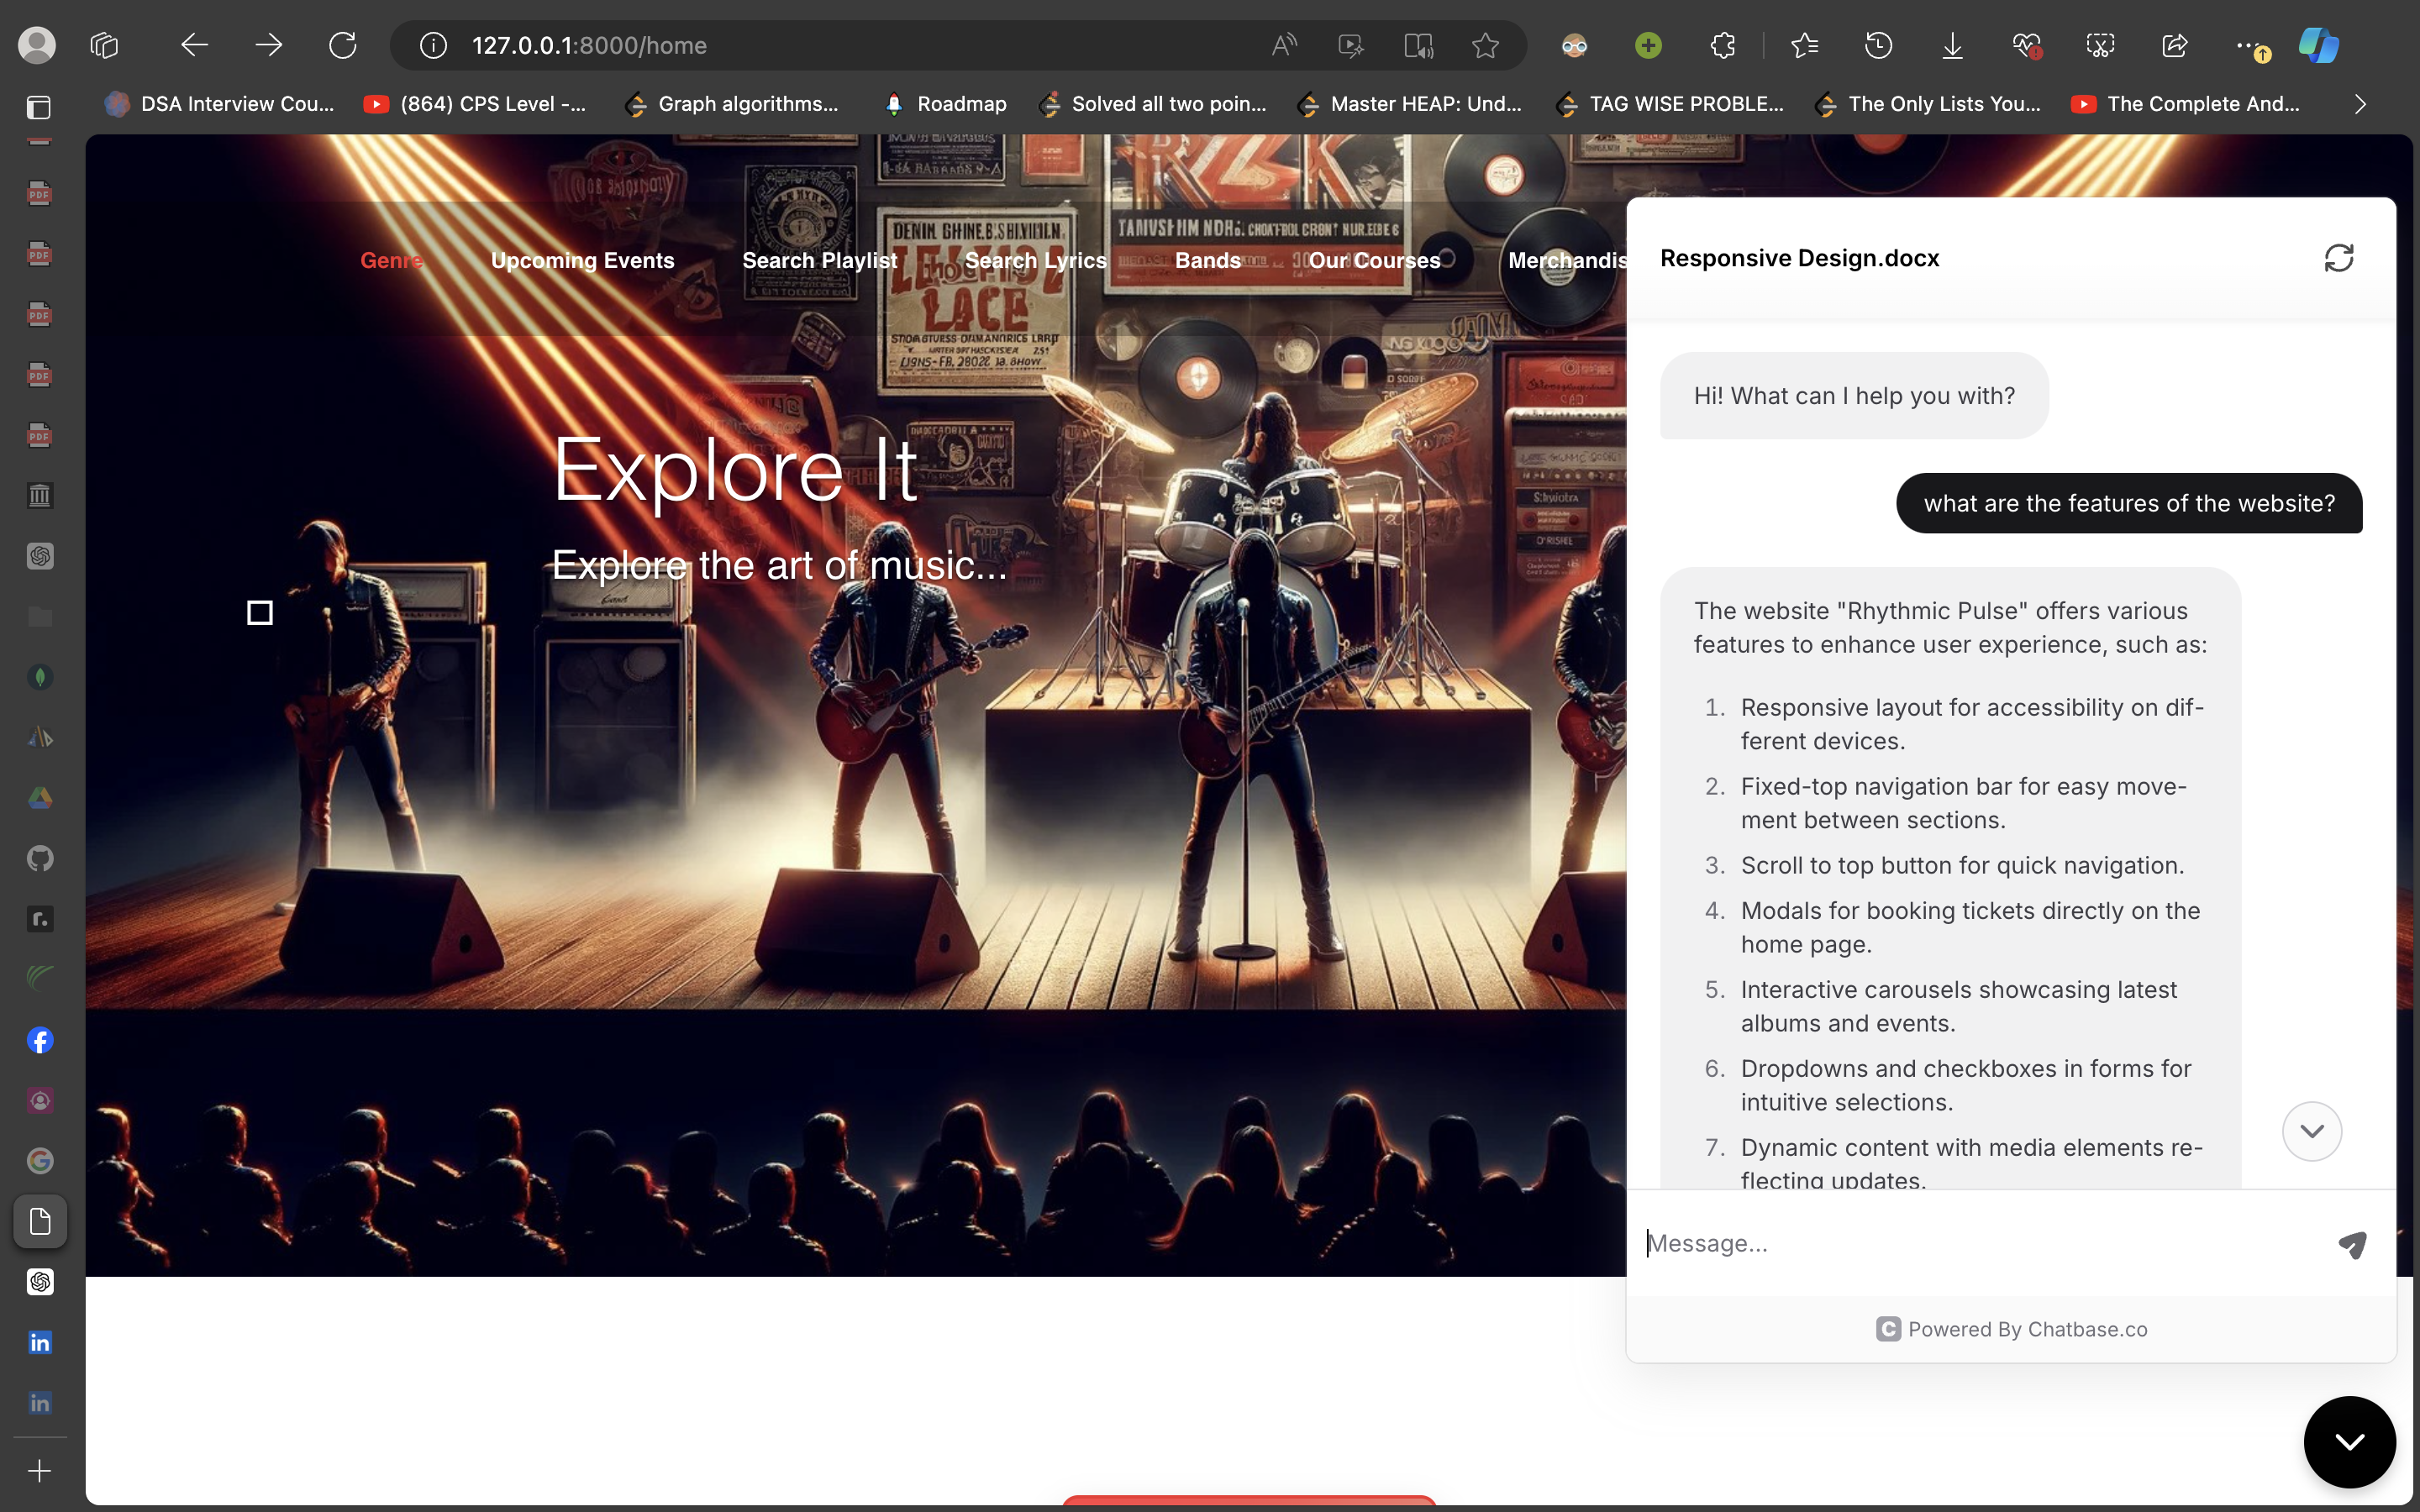The width and height of the screenshot is (2420, 1512).
Task: Collapse chat widget with black chevron button
Action: [x=2349, y=1441]
